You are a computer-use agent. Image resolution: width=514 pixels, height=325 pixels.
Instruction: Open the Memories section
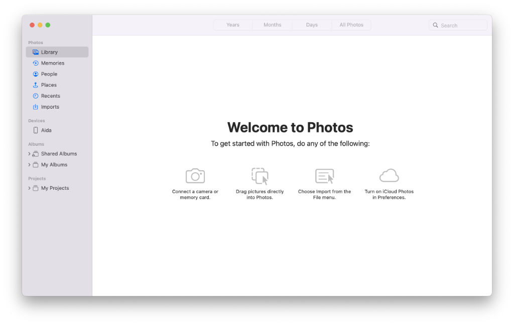pos(52,63)
